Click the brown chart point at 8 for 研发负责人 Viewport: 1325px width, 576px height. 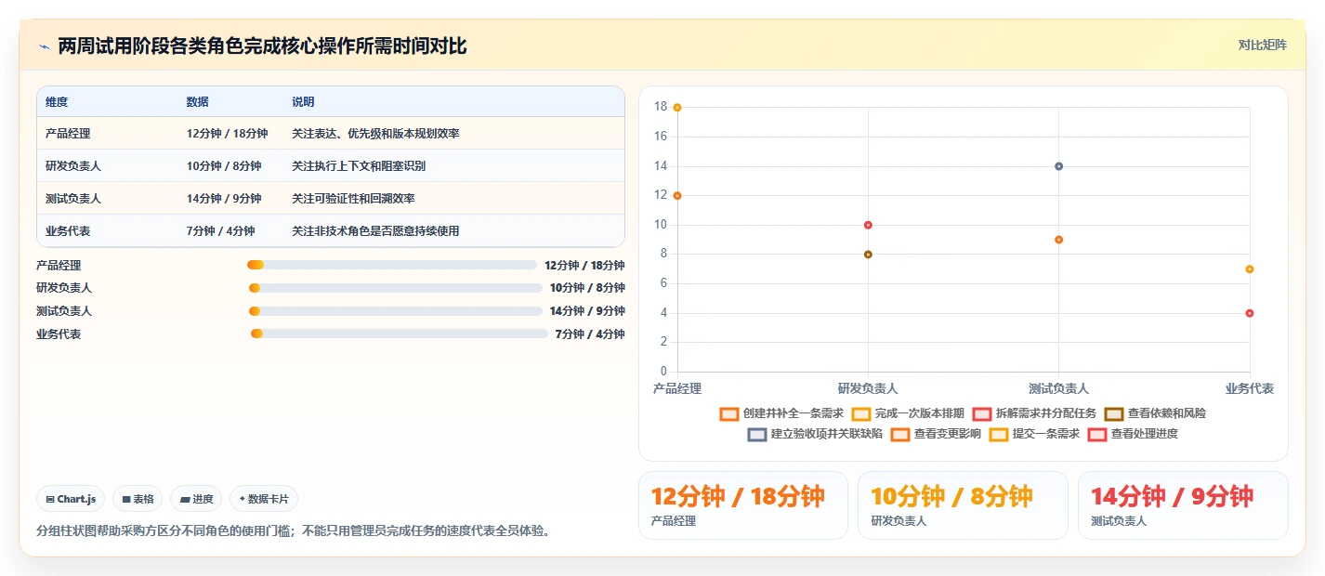point(868,255)
